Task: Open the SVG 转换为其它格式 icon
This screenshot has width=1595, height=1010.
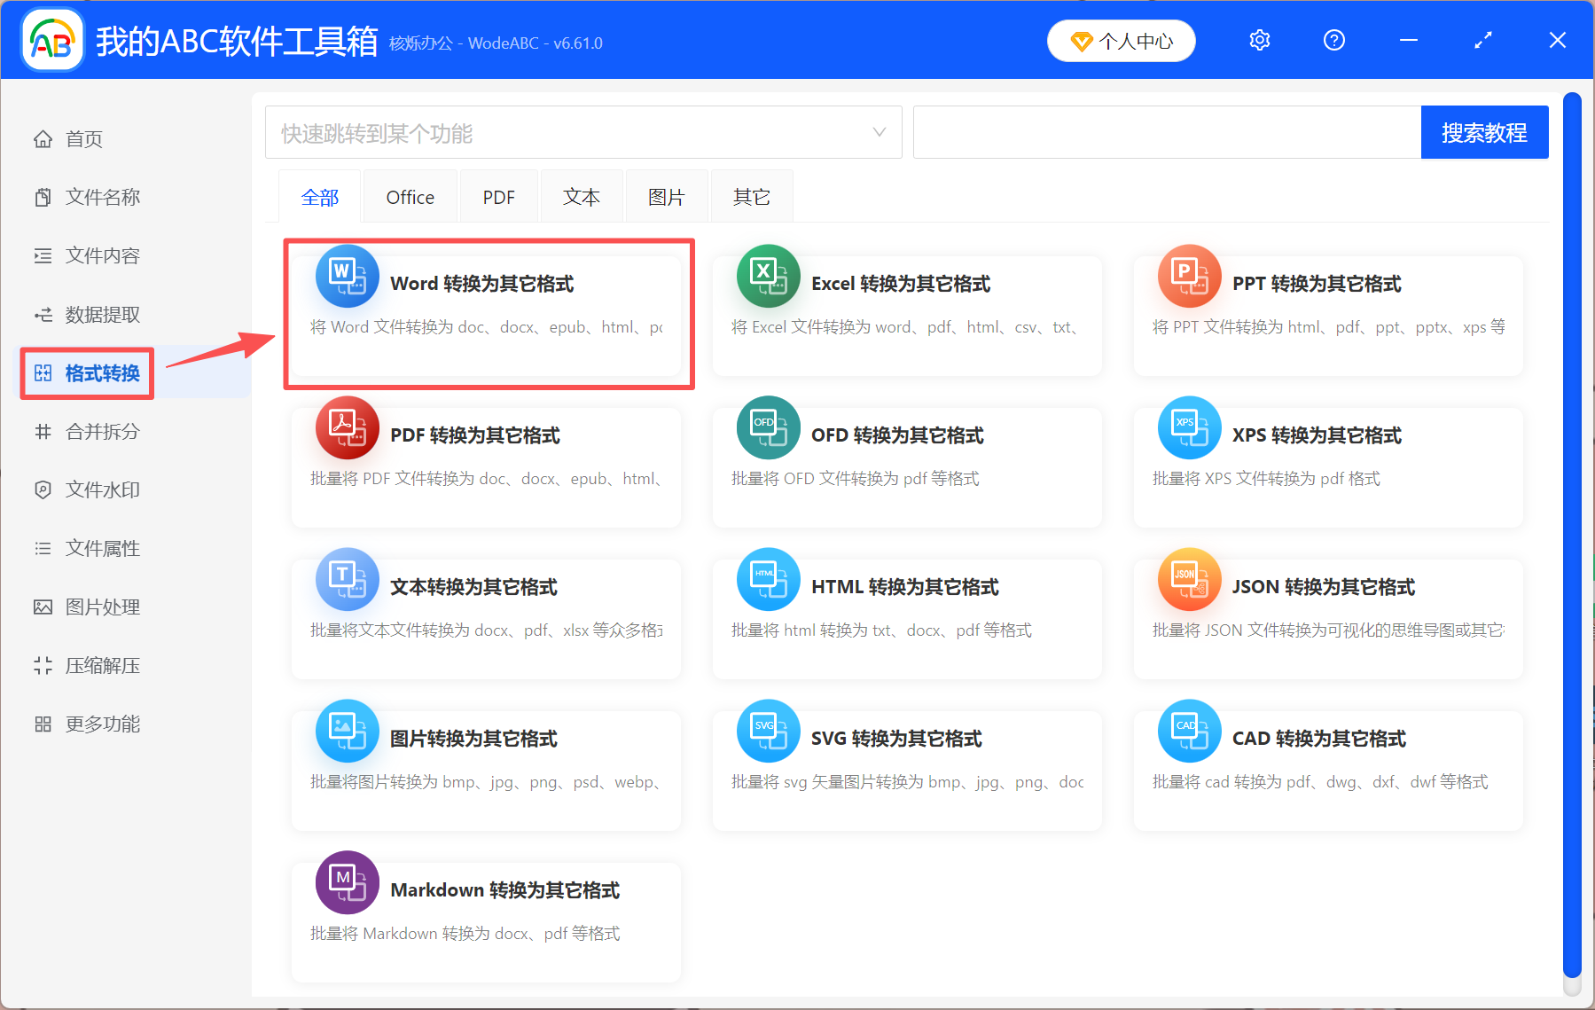Action: point(768,731)
